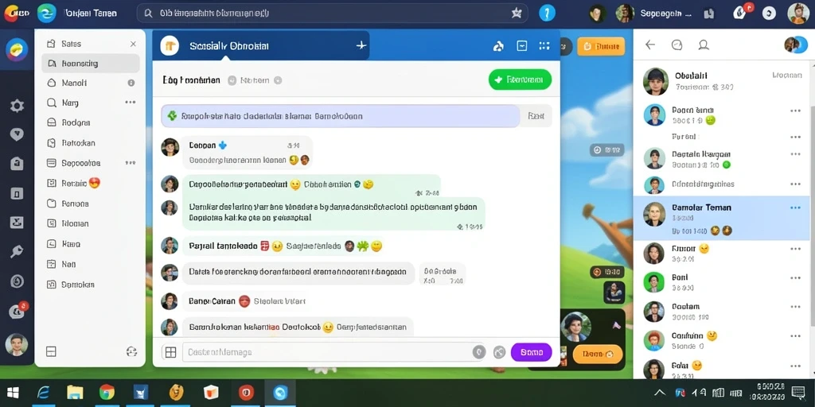Viewport: 815px width, 407px height.
Task: Open the three-dot menu beside Sepoodoe
Action: (x=131, y=163)
